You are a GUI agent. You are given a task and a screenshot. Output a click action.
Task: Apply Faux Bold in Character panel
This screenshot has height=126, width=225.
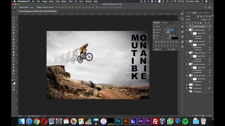[x=156, y=42]
